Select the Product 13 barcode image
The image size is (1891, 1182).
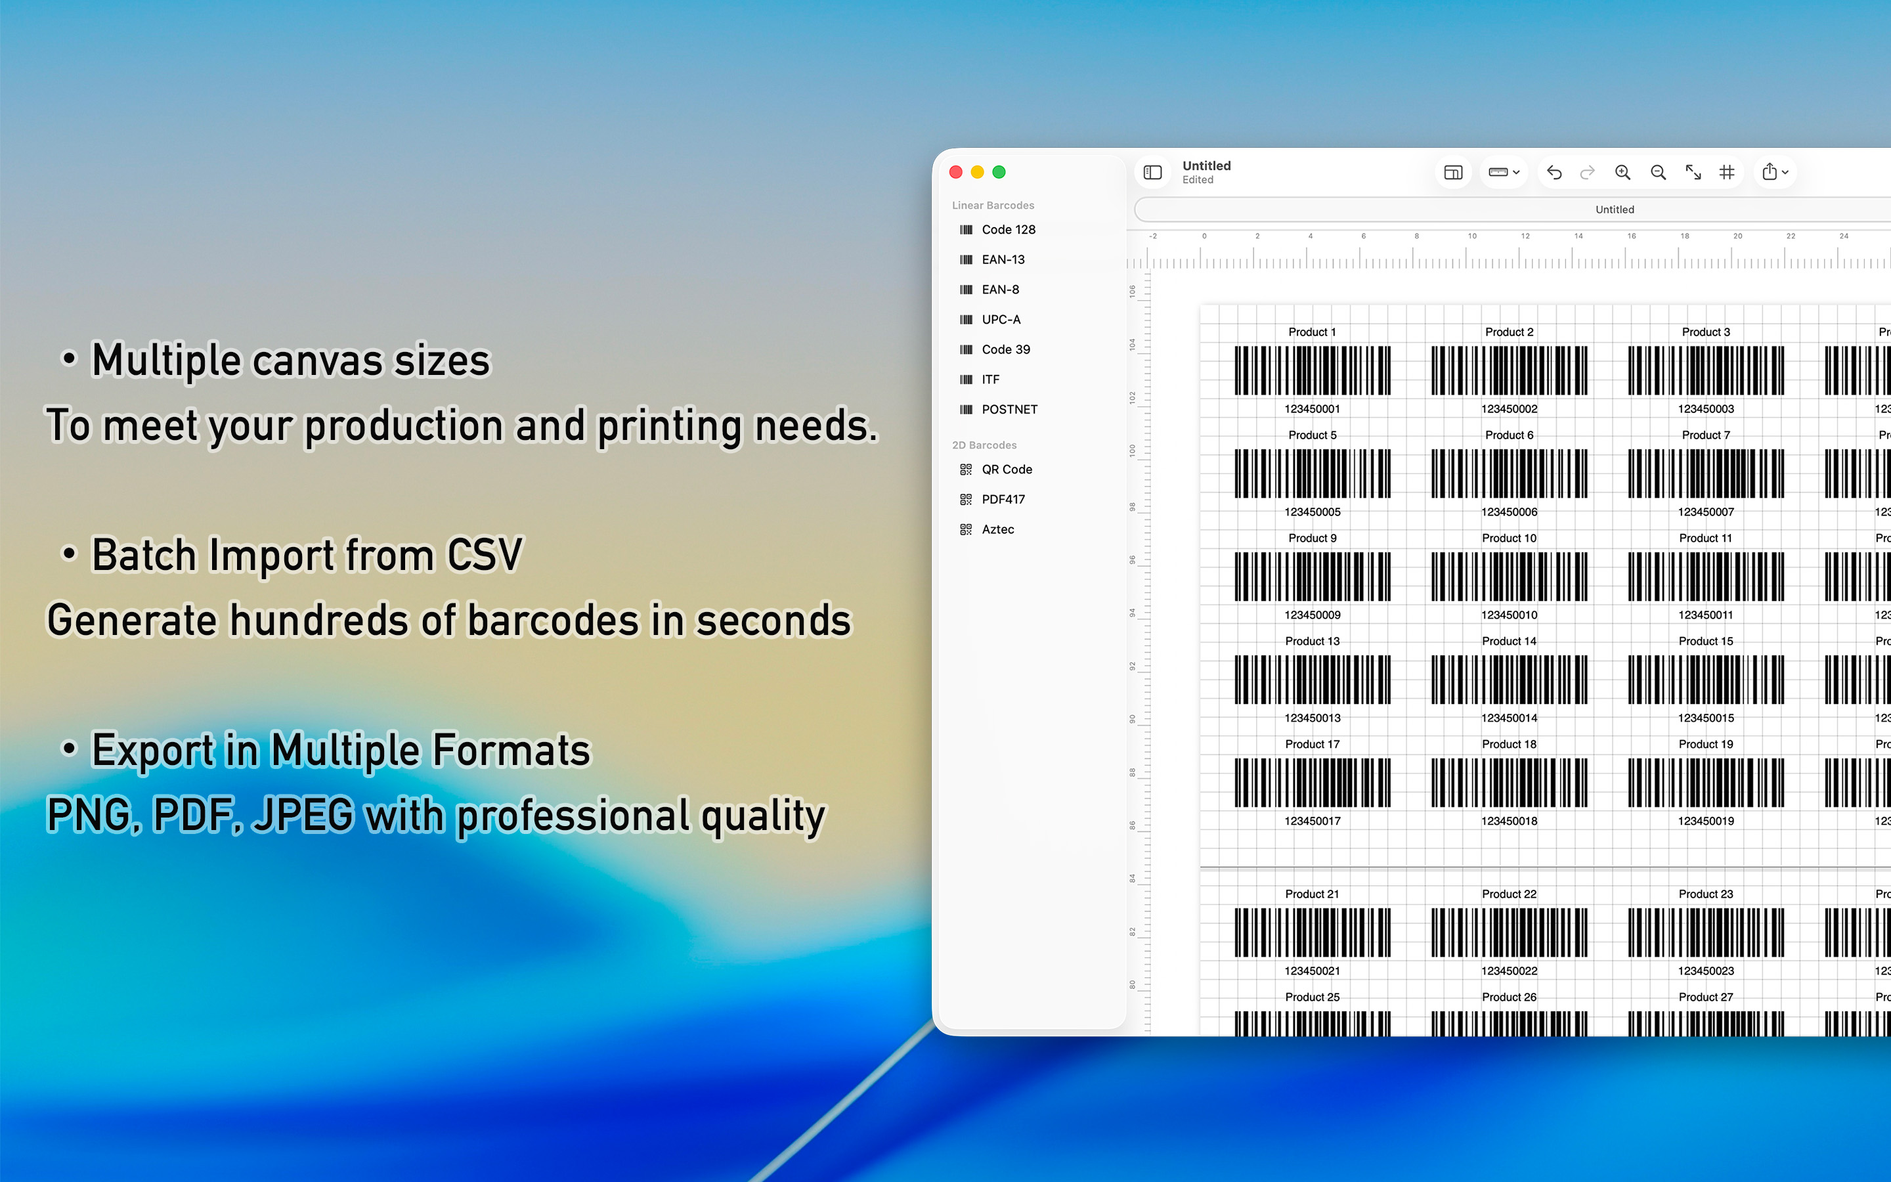coord(1313,680)
